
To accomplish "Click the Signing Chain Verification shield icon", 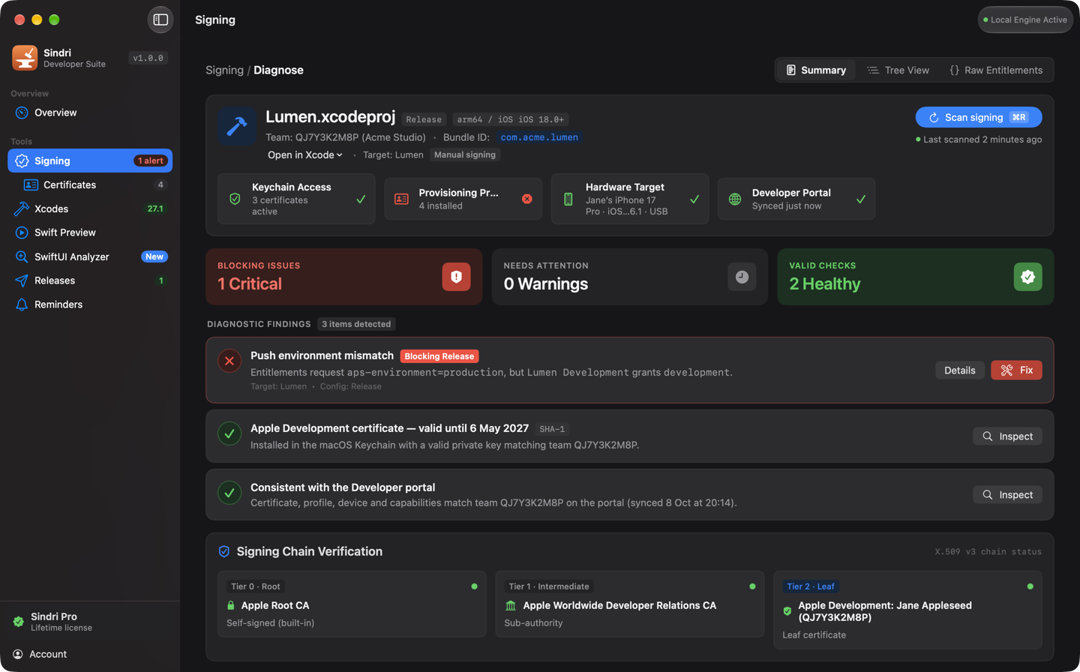I will pyautogui.click(x=224, y=551).
